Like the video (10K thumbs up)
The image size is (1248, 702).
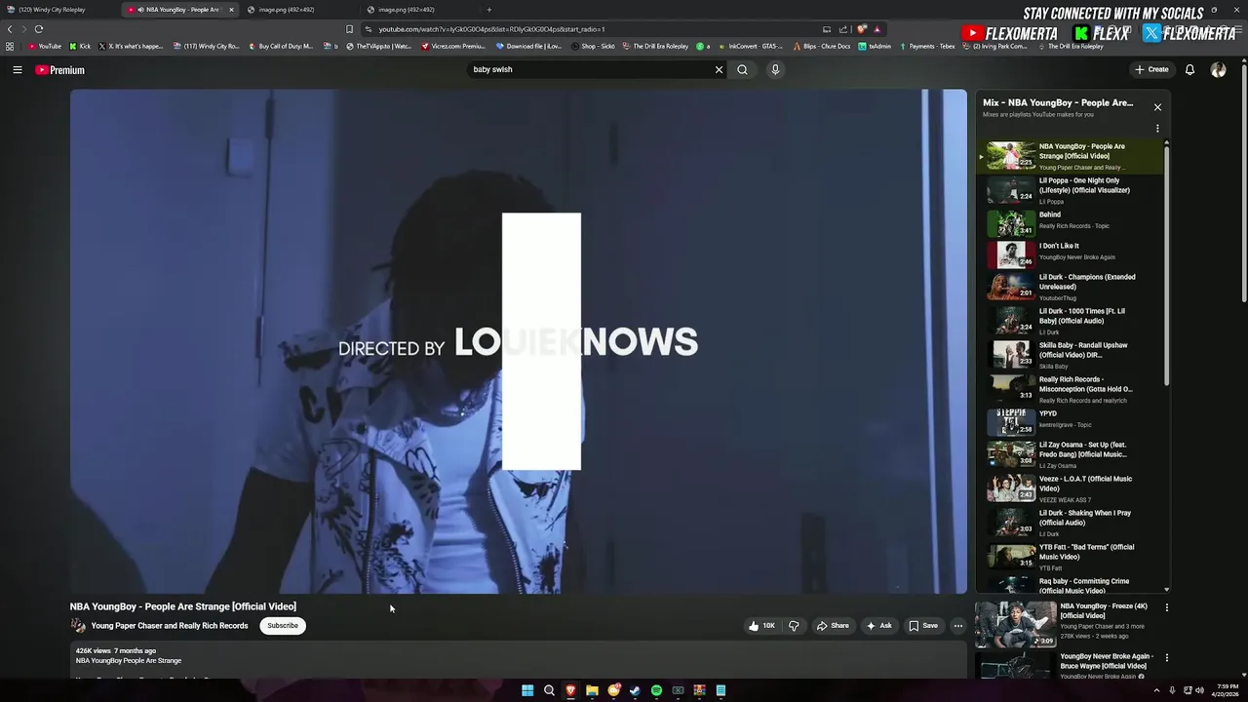761,626
